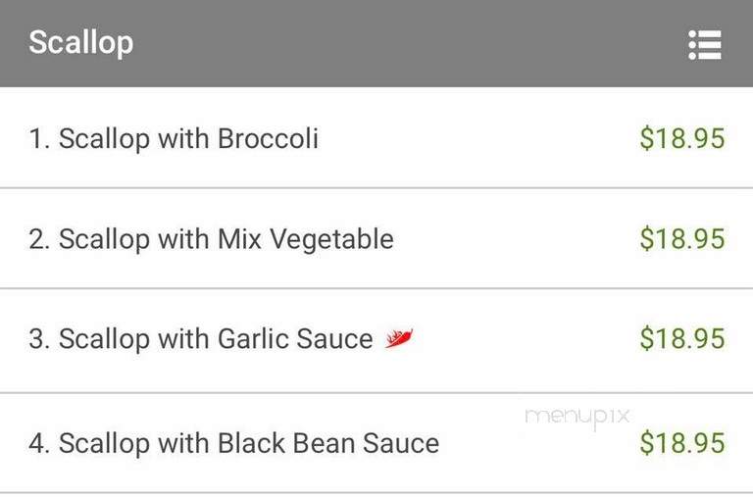Click the word Vegetable in second item
Image resolution: width=753 pixels, height=497 pixels.
click(x=331, y=239)
